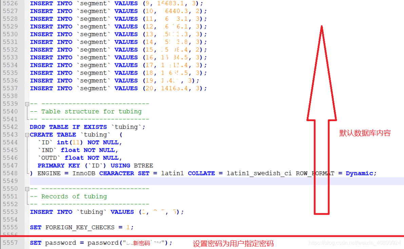The image size is (404, 249).
Task: Click the `OUTD` float NOT NULL line
Action: [80, 158]
